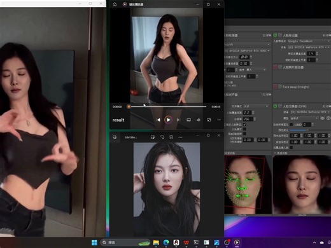Click the 2da156e file name label
This screenshot has height=248, width=331.
(130, 137)
